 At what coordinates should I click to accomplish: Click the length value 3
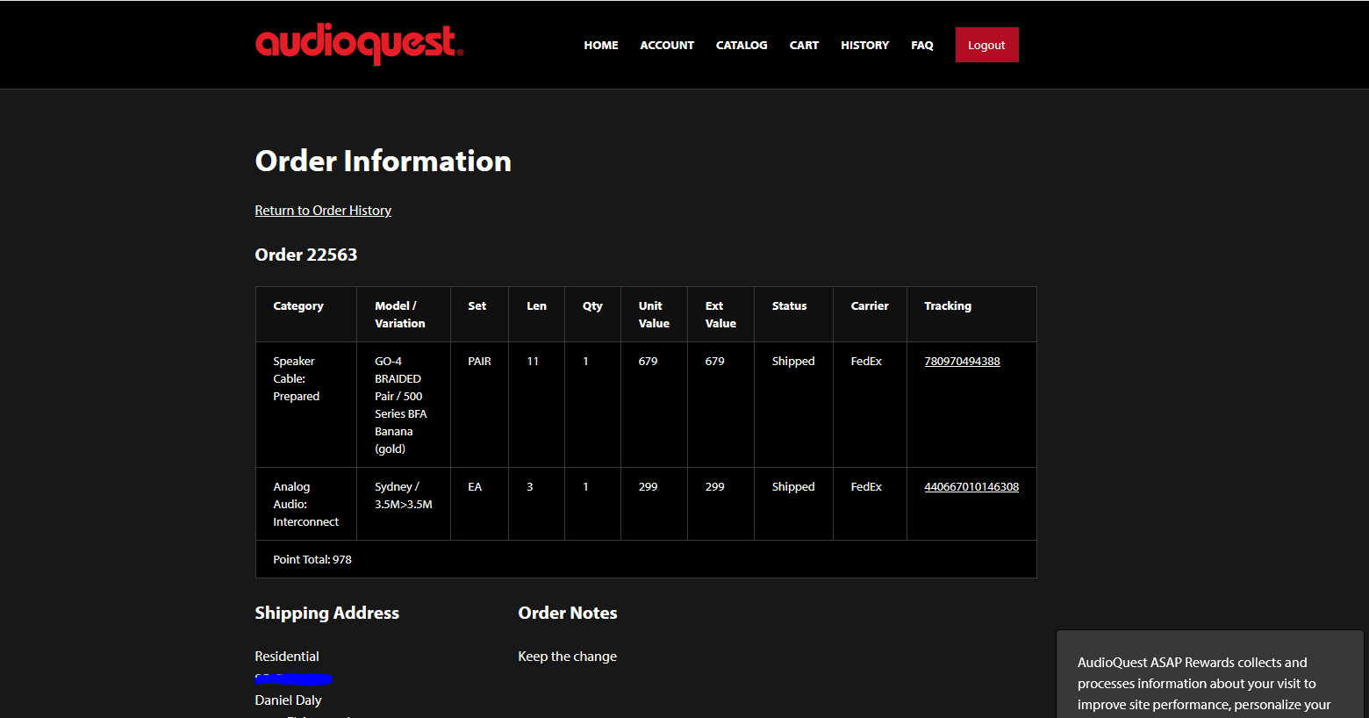[x=530, y=487]
